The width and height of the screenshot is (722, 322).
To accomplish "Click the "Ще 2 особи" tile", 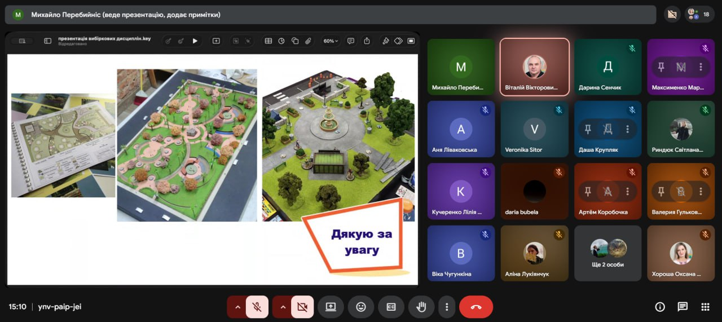I will pos(607,253).
